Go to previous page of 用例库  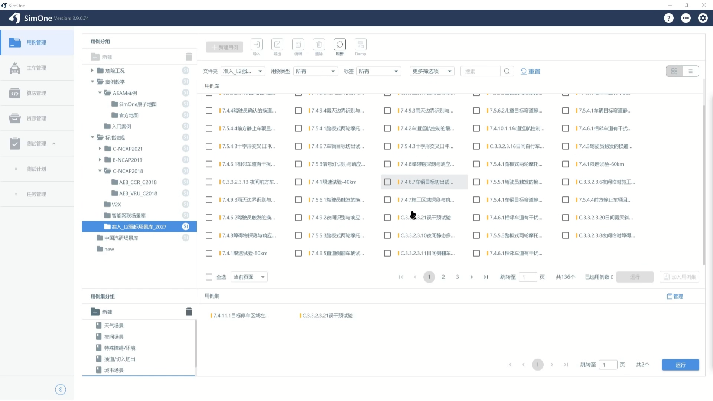pos(415,277)
